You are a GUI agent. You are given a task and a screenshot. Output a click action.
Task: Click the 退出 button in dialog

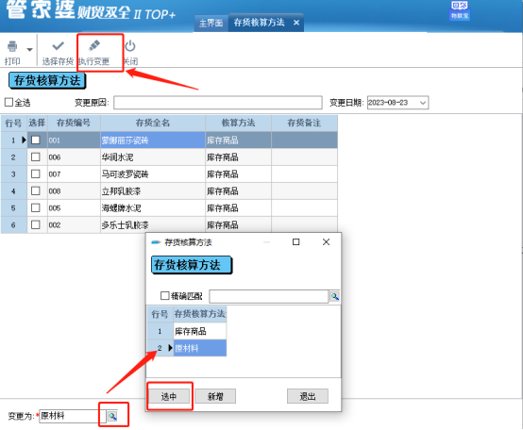[308, 396]
